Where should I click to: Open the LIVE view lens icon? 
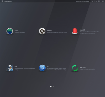[10, 31]
